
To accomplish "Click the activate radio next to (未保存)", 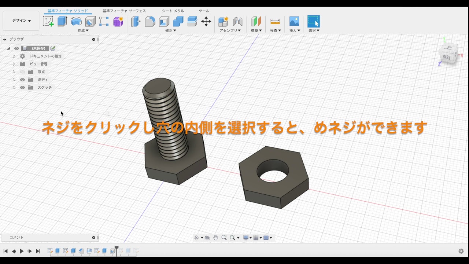I will coord(53,48).
